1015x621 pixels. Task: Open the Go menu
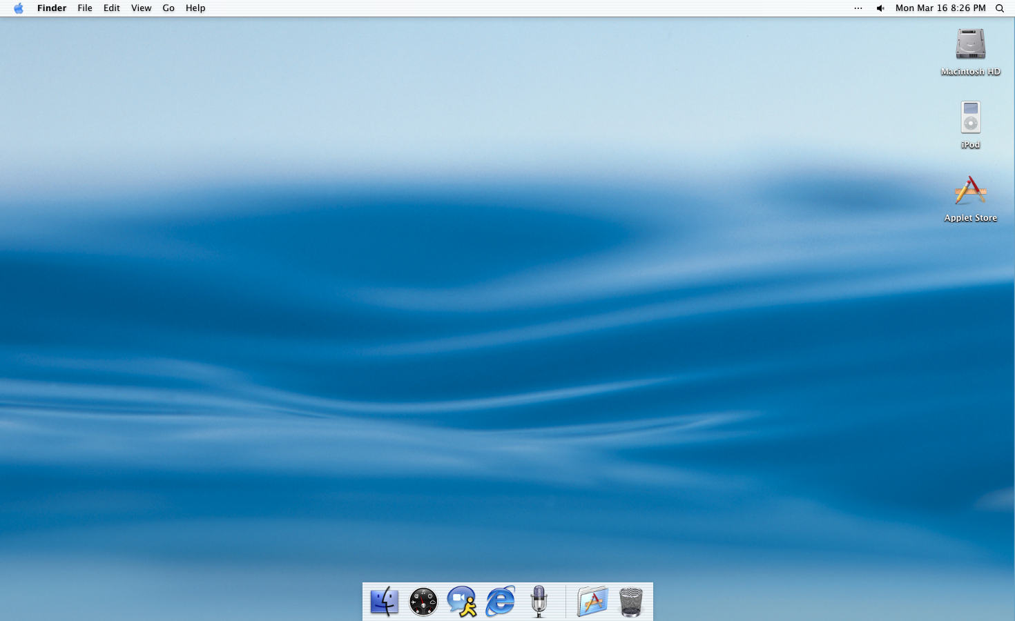168,8
